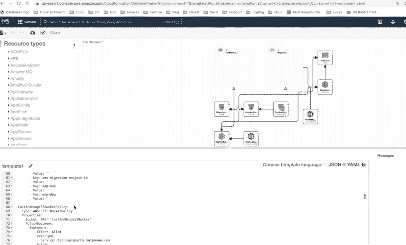
Task: Select YAML template language
Action: pos(345,165)
